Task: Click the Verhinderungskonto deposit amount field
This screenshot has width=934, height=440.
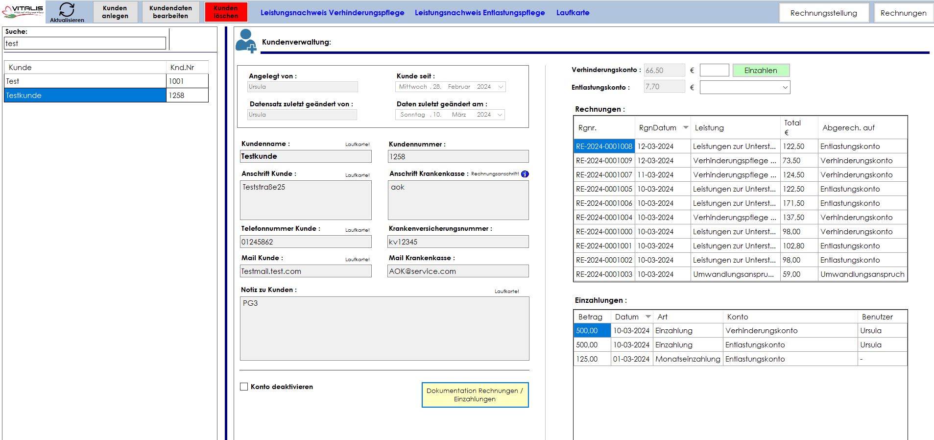Action: click(714, 70)
